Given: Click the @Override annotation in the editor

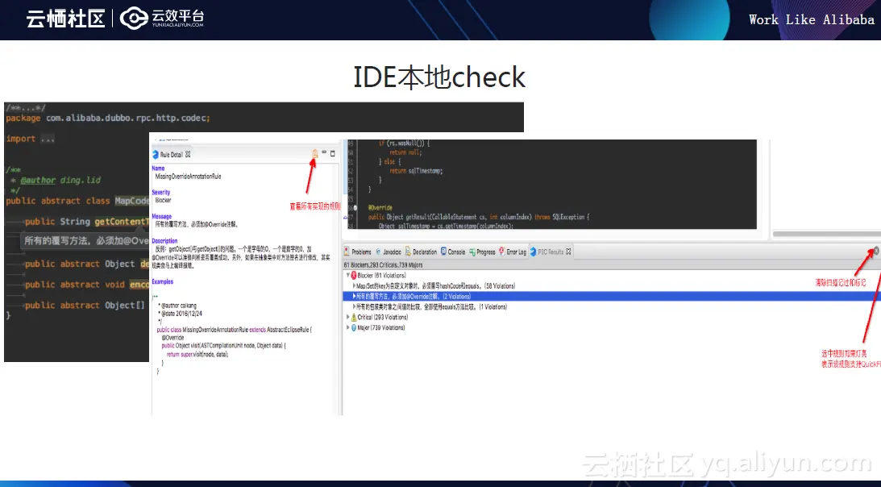Looking at the screenshot, I should (x=380, y=207).
